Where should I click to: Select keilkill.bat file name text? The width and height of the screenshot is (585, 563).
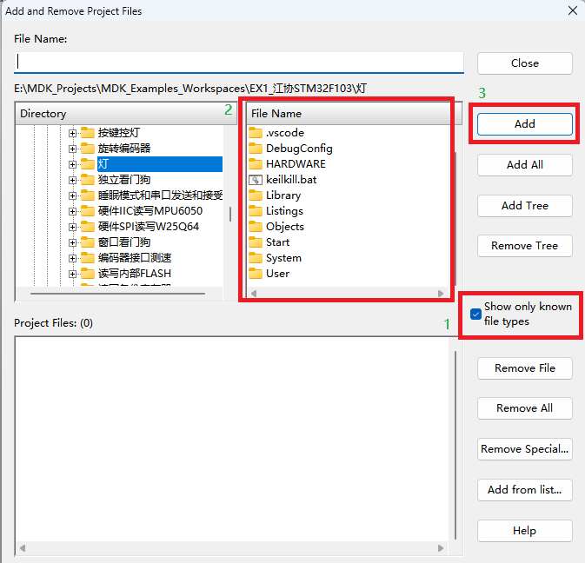point(291,180)
